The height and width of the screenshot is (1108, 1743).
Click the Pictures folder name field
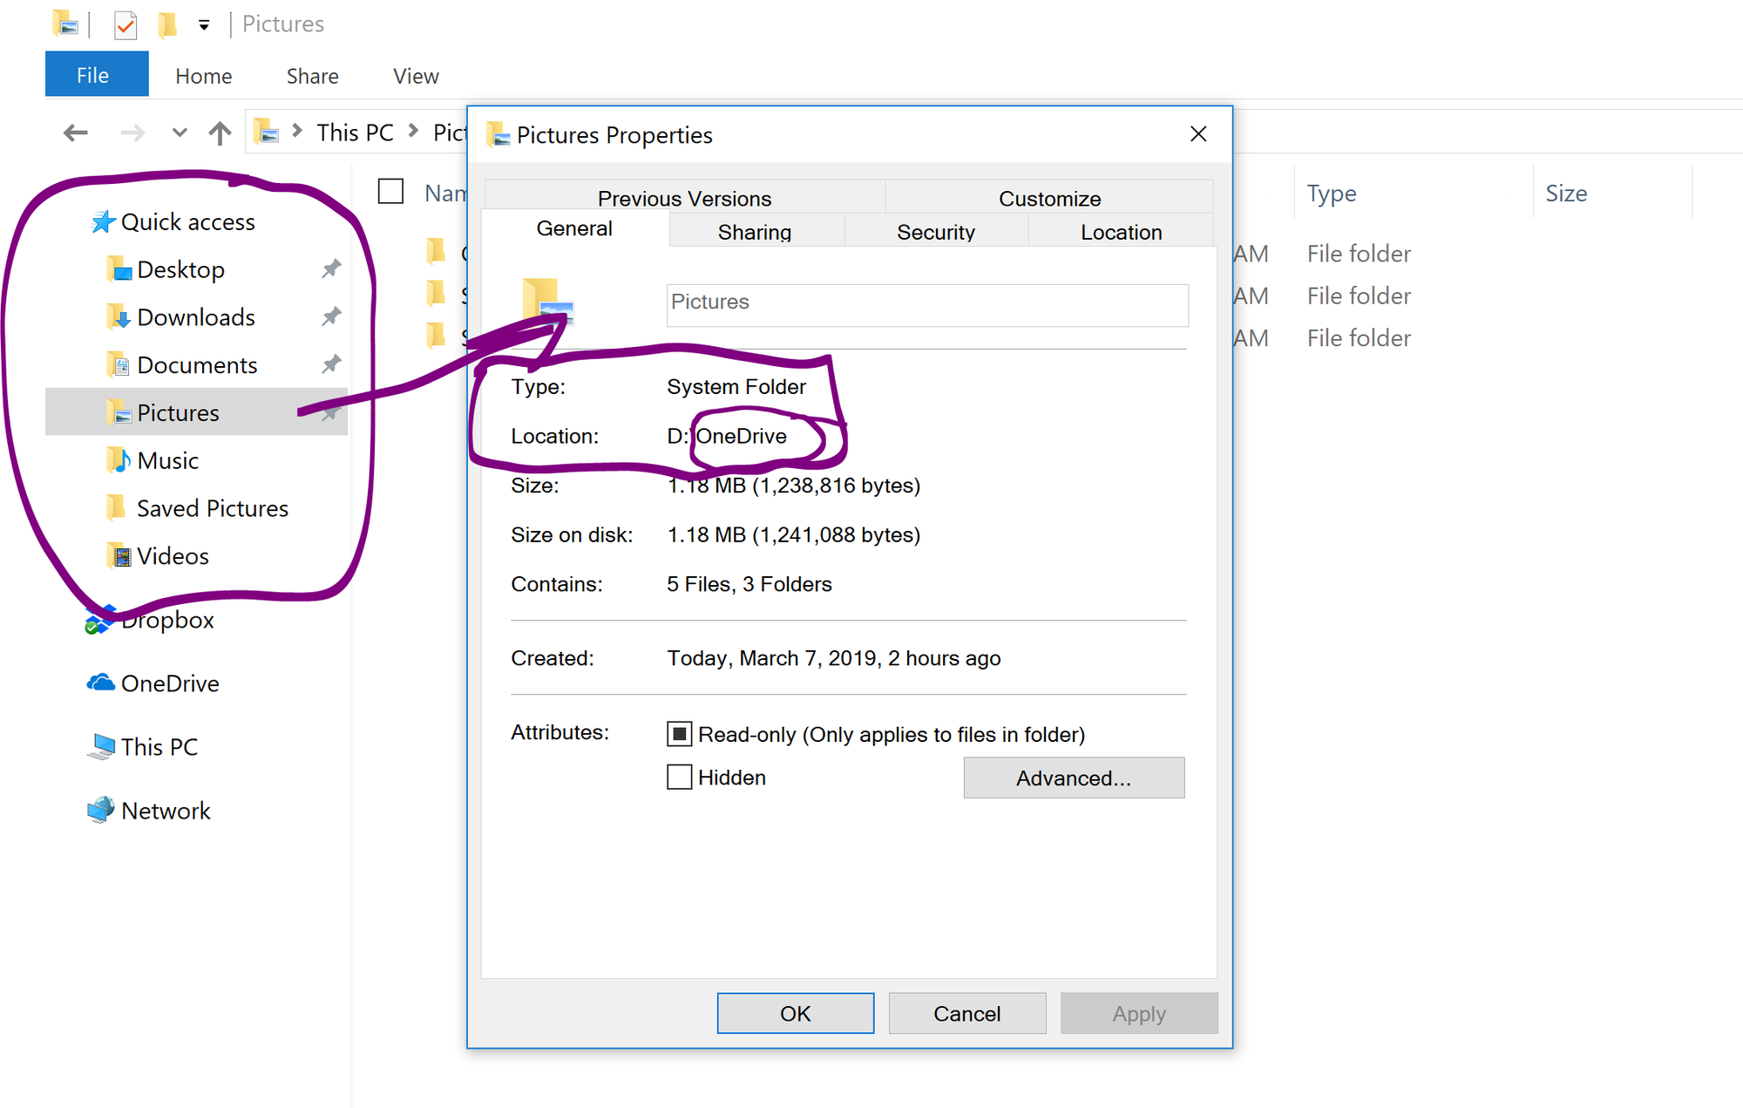pyautogui.click(x=927, y=305)
